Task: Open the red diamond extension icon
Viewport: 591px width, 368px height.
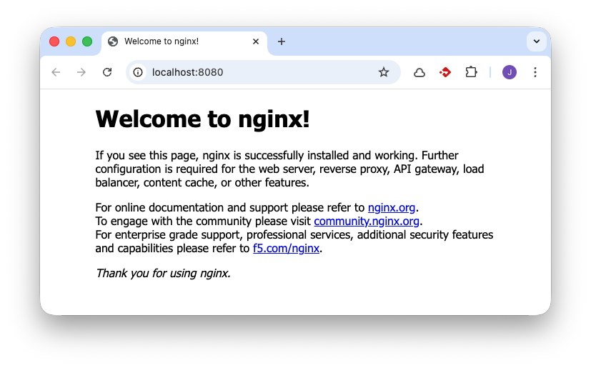Action: [x=445, y=72]
